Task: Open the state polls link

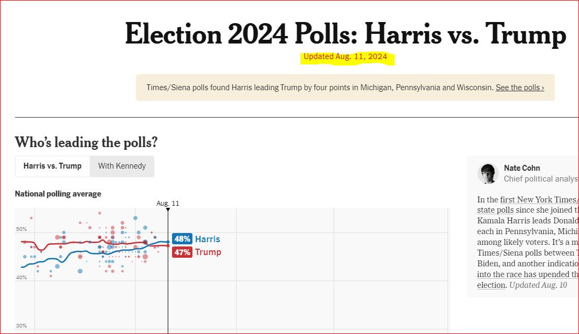Action: pyautogui.click(x=495, y=210)
